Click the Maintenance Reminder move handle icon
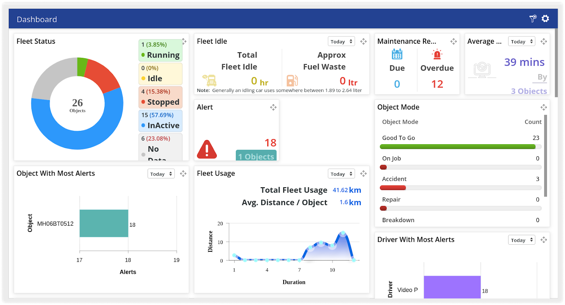This screenshot has height=305, width=565. pyautogui.click(x=453, y=42)
